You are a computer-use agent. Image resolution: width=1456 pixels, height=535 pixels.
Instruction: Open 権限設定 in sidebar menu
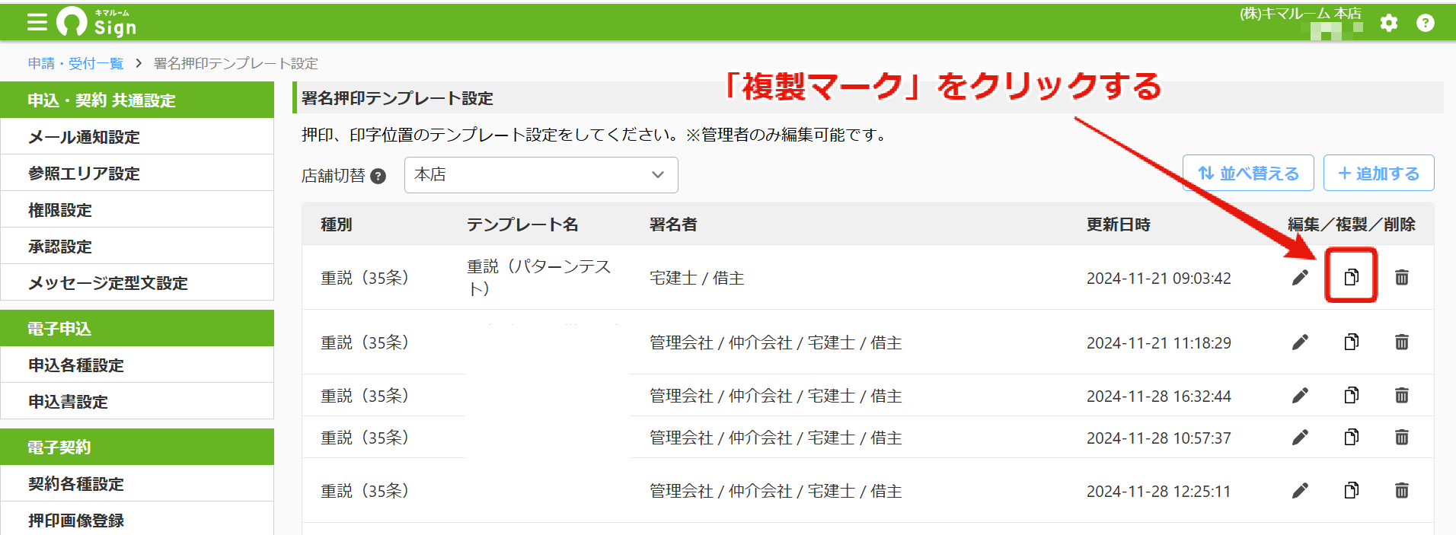pyautogui.click(x=137, y=210)
